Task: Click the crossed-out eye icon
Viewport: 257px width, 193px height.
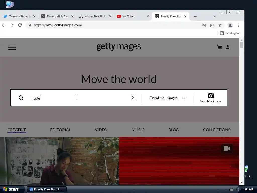Action: pyautogui.click(x=204, y=25)
